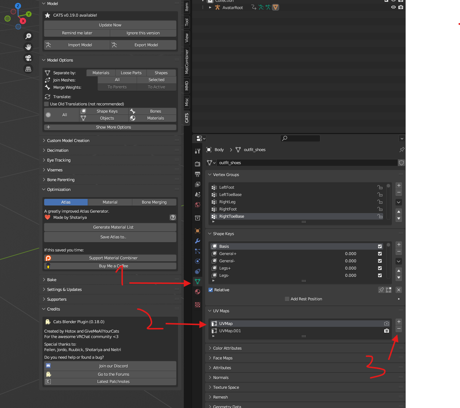Switch perspective/orthographic grid icon

(x=28, y=69)
